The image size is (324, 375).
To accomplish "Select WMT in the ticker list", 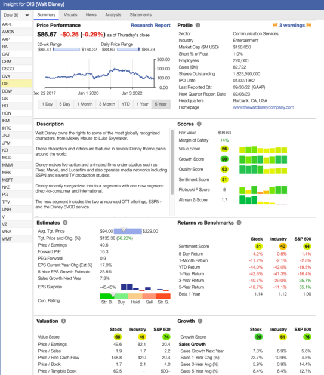I will tap(16, 239).
